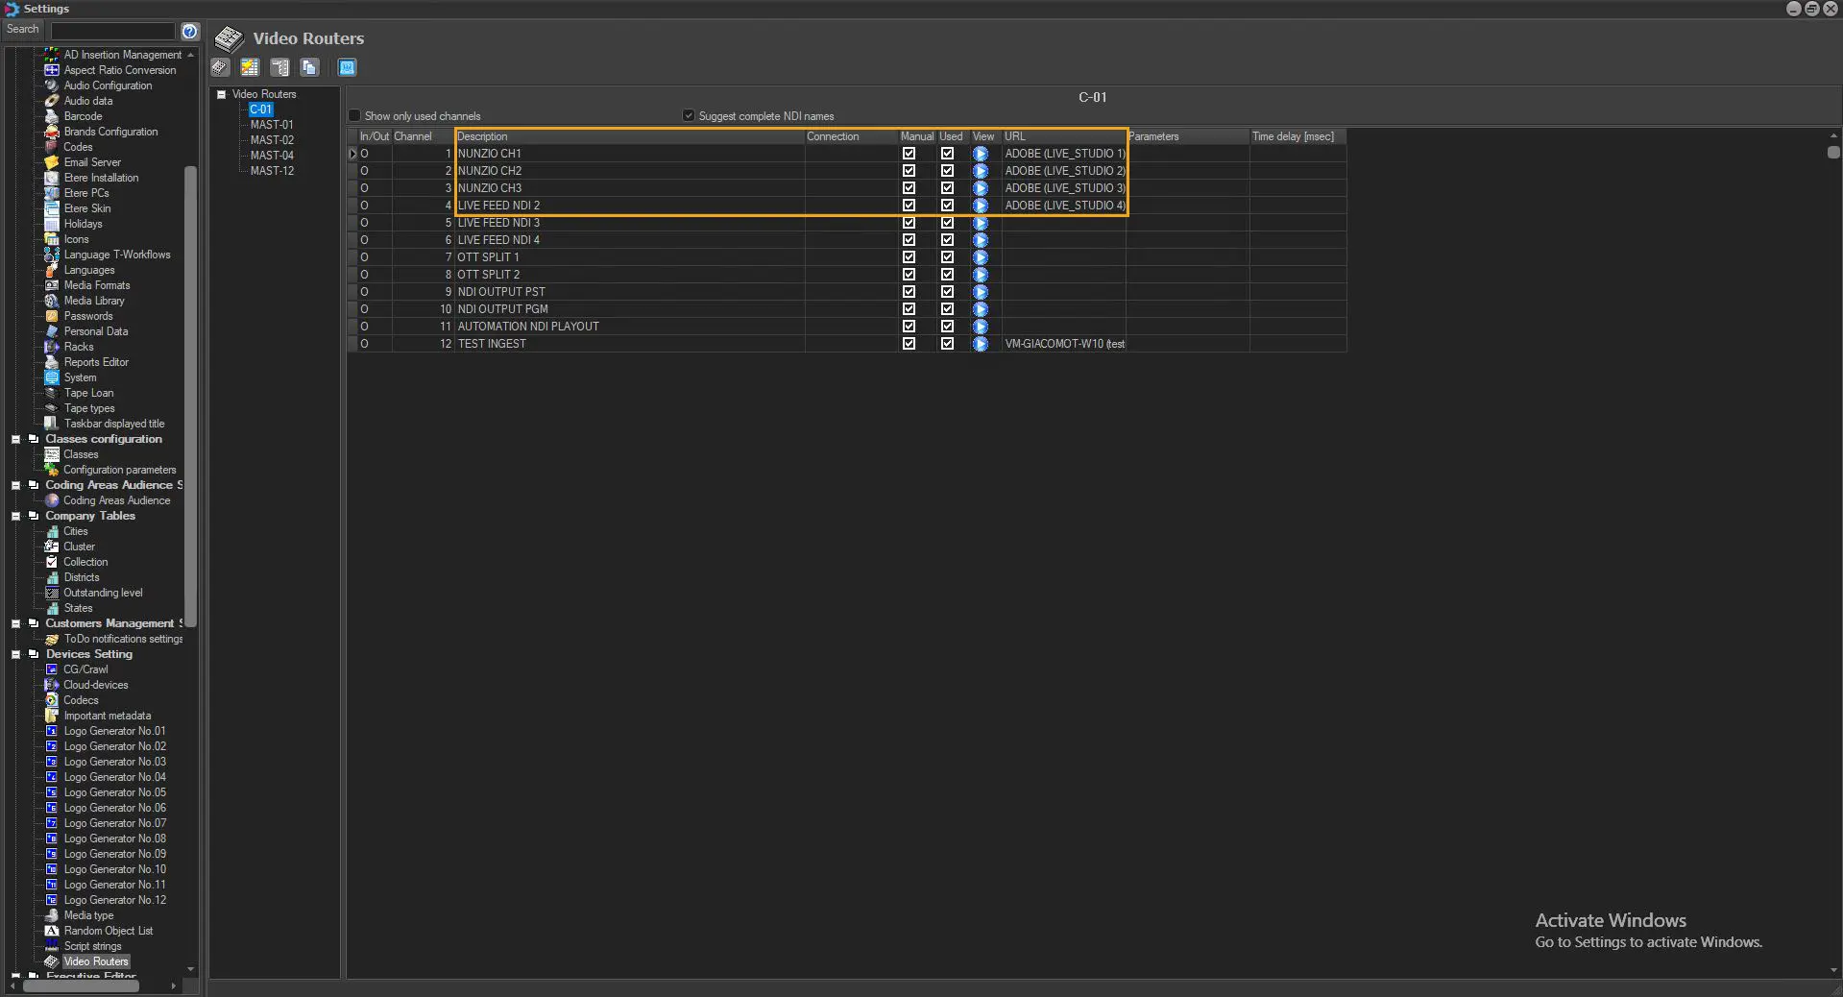Viewport: 1843px width, 997px height.
Task: Collapse the Video Routers tree root
Action: pos(222,94)
